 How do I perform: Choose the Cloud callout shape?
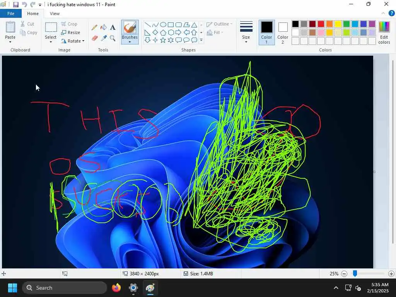click(x=194, y=40)
